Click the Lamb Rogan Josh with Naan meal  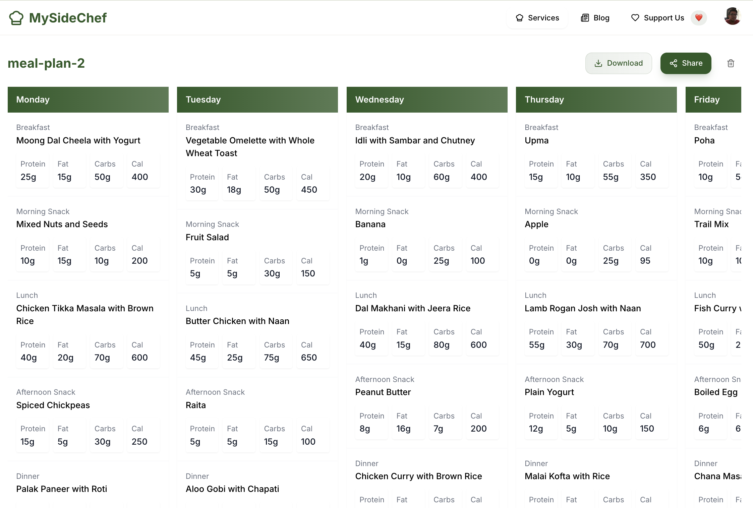tap(583, 308)
